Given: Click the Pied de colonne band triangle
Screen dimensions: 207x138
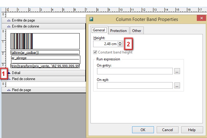Looking at the screenshot, I should tap(9, 79).
